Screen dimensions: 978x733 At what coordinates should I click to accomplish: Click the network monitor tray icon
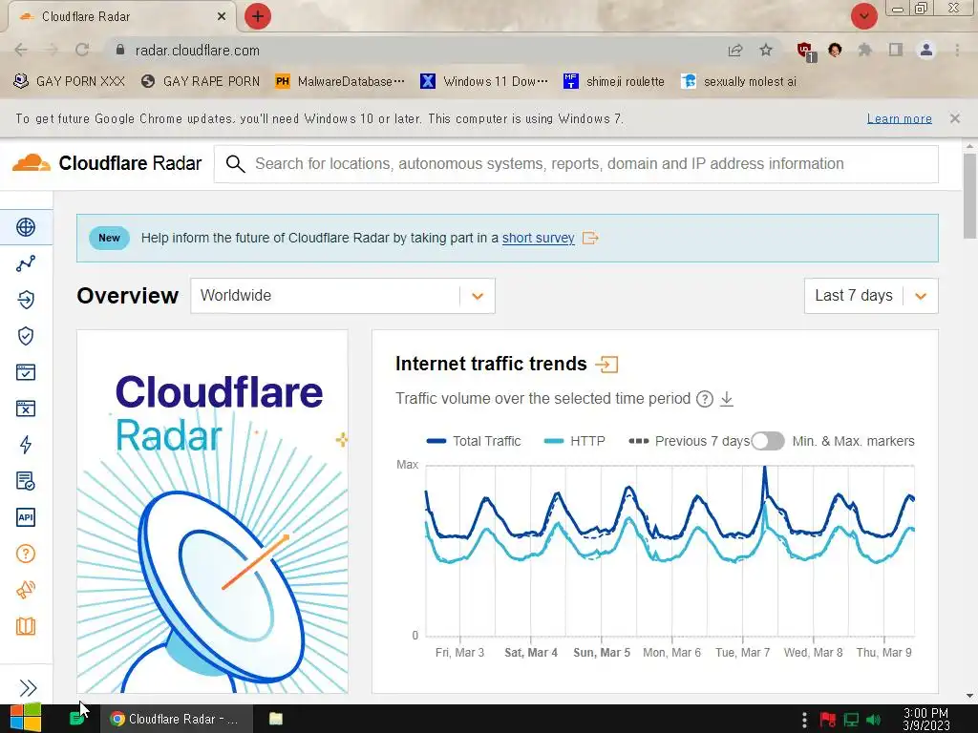(x=851, y=720)
